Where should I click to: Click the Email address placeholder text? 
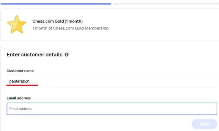pos(21,109)
